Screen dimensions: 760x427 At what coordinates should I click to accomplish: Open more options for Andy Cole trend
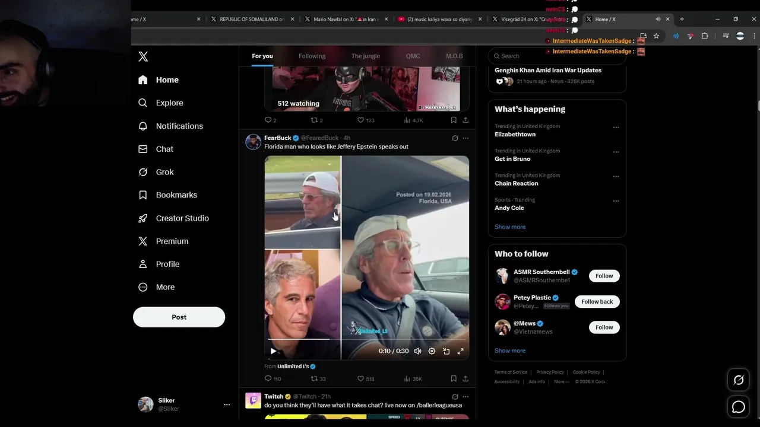616,201
